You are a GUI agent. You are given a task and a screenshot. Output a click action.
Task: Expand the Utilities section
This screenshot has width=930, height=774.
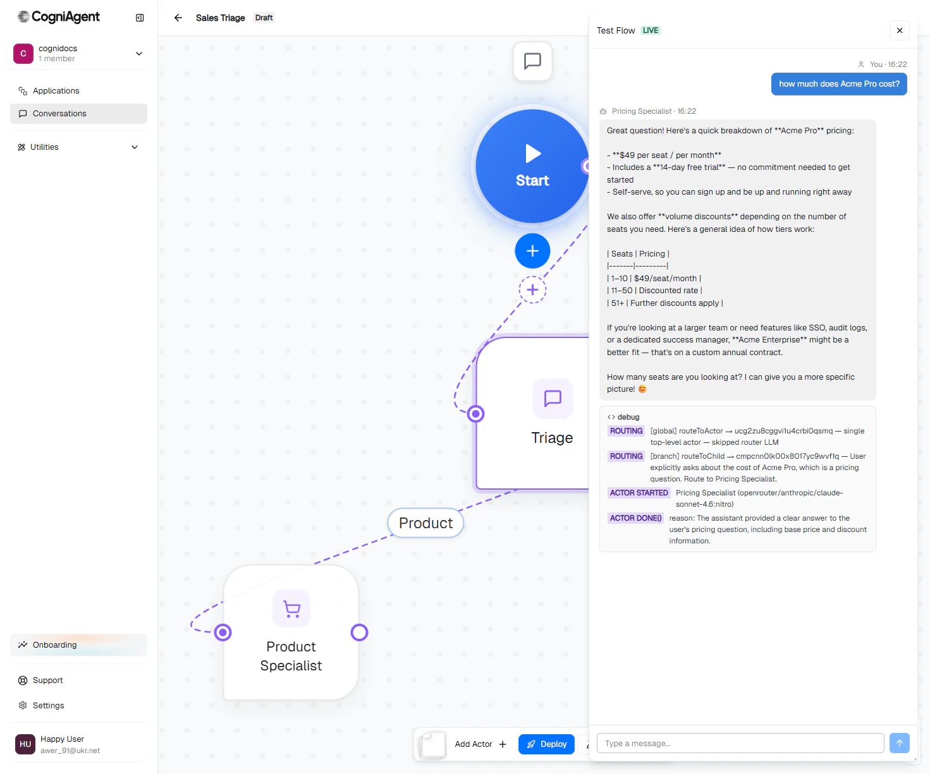point(79,147)
